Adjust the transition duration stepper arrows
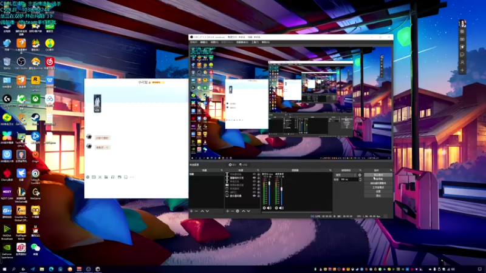This screenshot has width=486, height=273. 360,180
